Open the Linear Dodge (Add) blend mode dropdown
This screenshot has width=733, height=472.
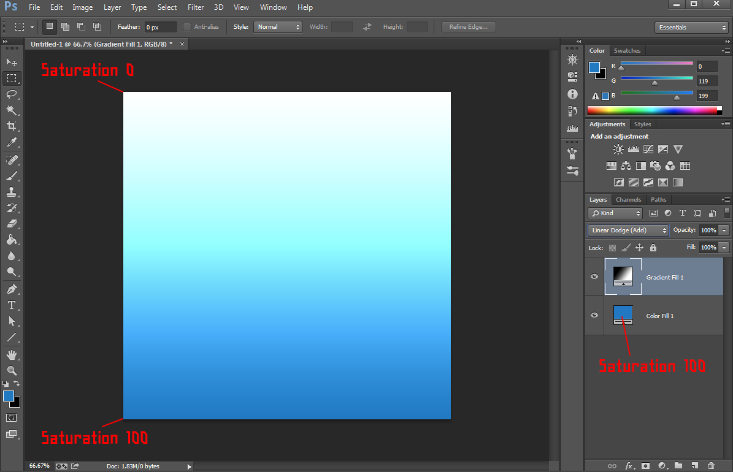[628, 230]
